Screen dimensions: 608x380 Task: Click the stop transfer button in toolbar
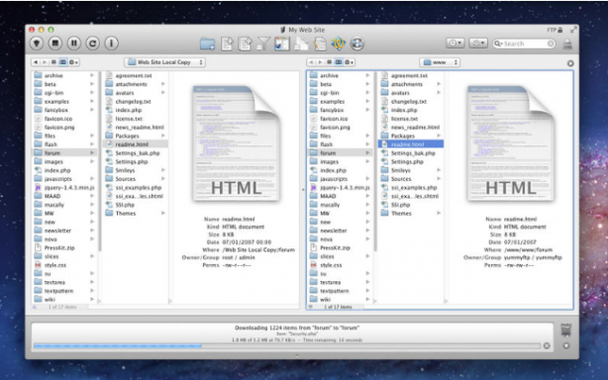click(55, 43)
